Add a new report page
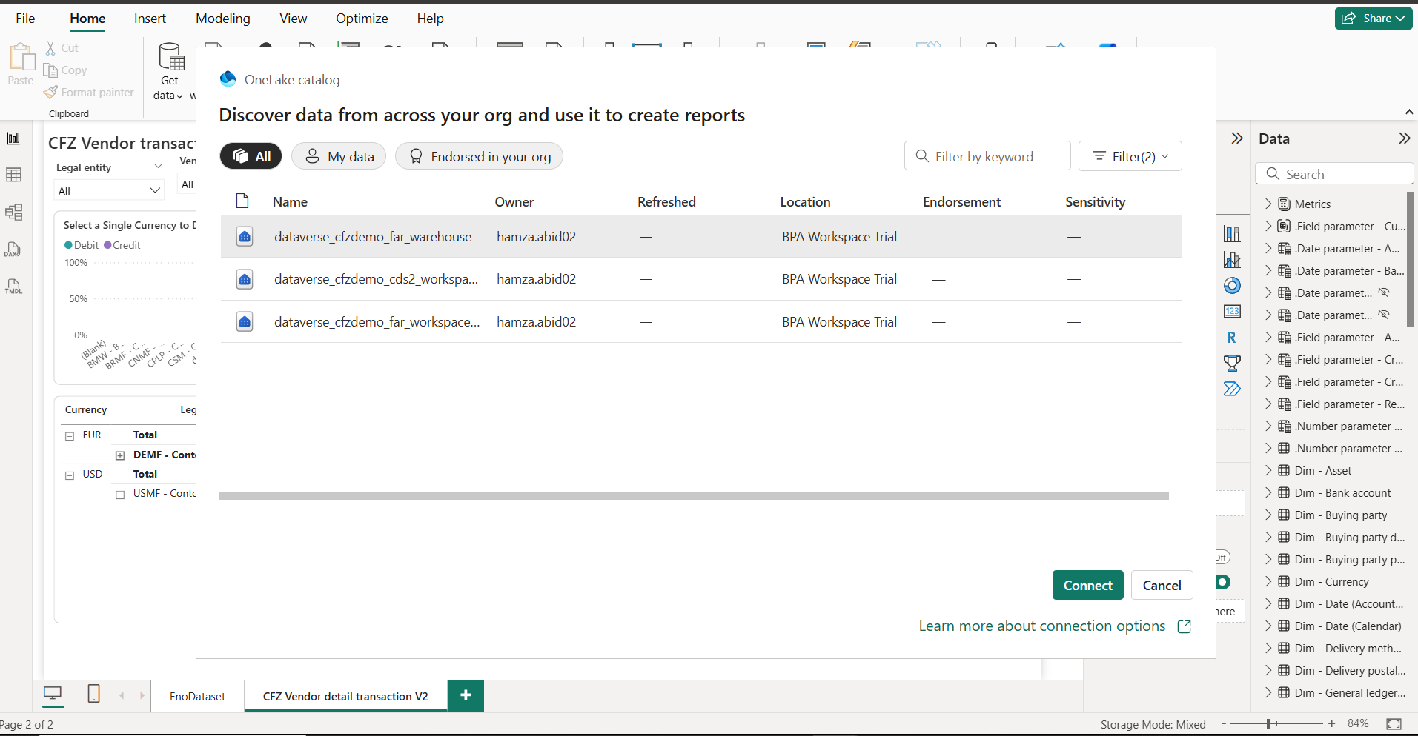This screenshot has height=736, width=1418. pos(466,695)
